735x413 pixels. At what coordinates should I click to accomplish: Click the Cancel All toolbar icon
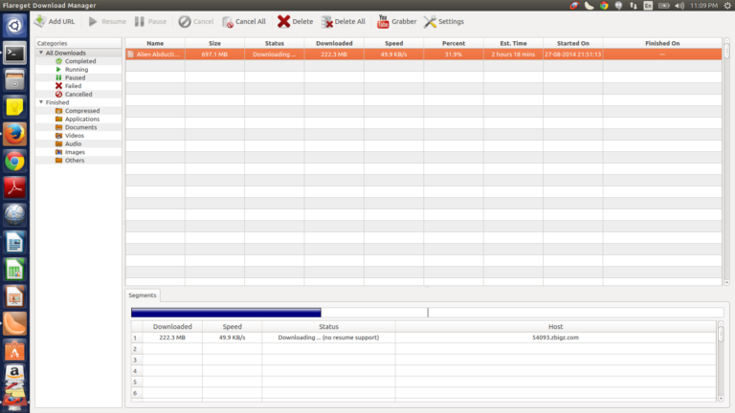tap(228, 22)
